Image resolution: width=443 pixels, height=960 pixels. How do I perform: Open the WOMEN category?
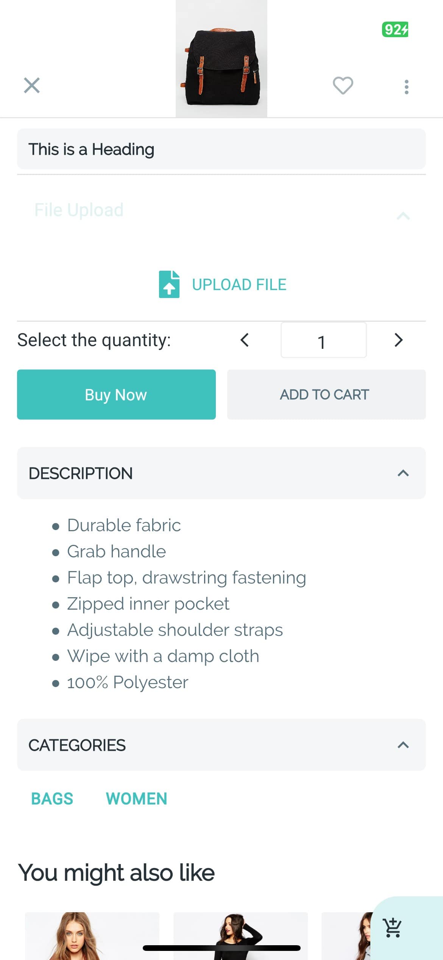pos(136,798)
